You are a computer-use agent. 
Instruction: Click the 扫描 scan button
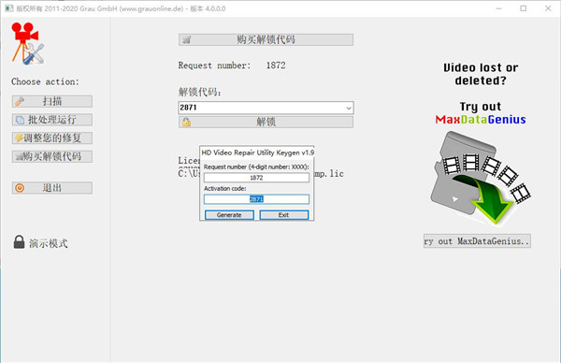51,101
